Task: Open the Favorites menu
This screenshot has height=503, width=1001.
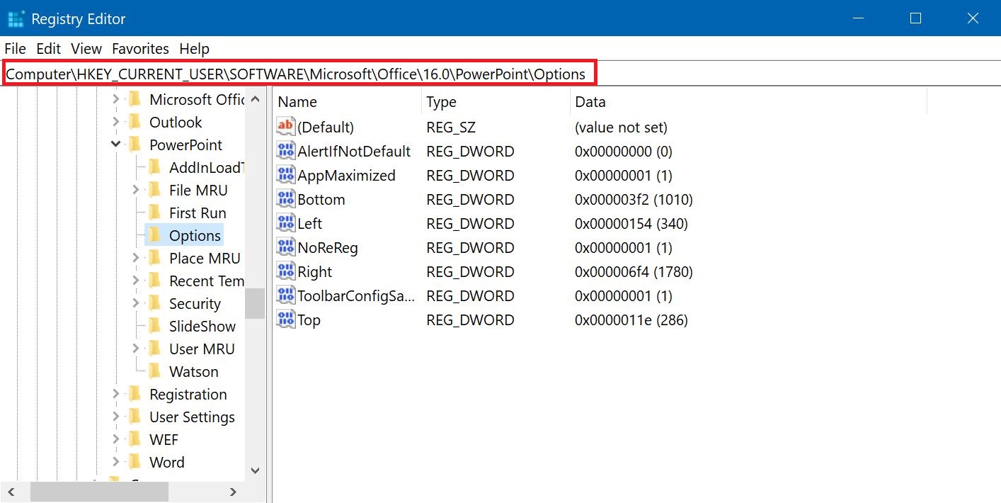Action: point(140,48)
